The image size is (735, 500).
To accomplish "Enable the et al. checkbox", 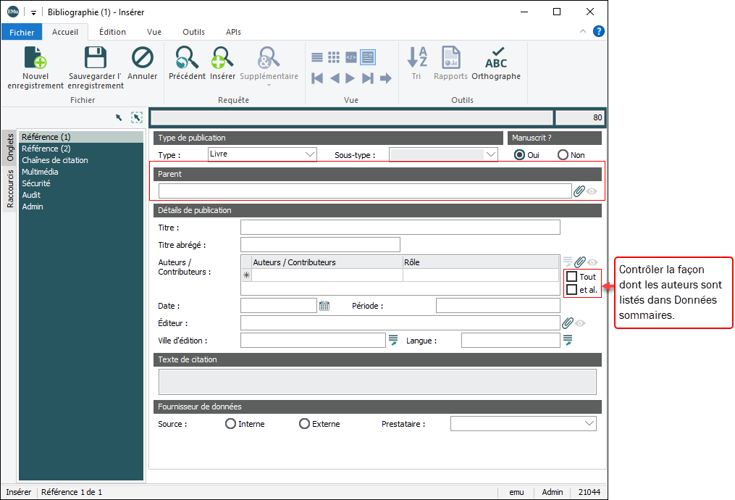I will pos(572,290).
